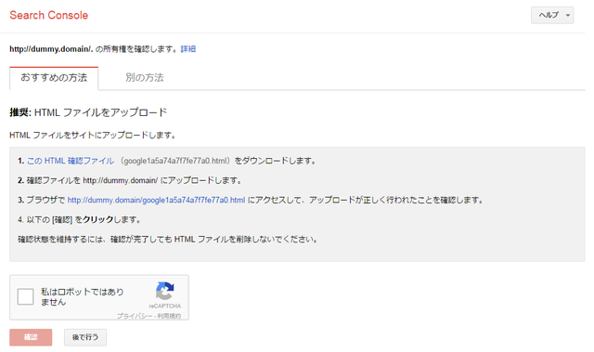Click the 推奨: HTML ファイルをアップロード heading
This screenshot has height=352, width=594.
click(x=88, y=112)
